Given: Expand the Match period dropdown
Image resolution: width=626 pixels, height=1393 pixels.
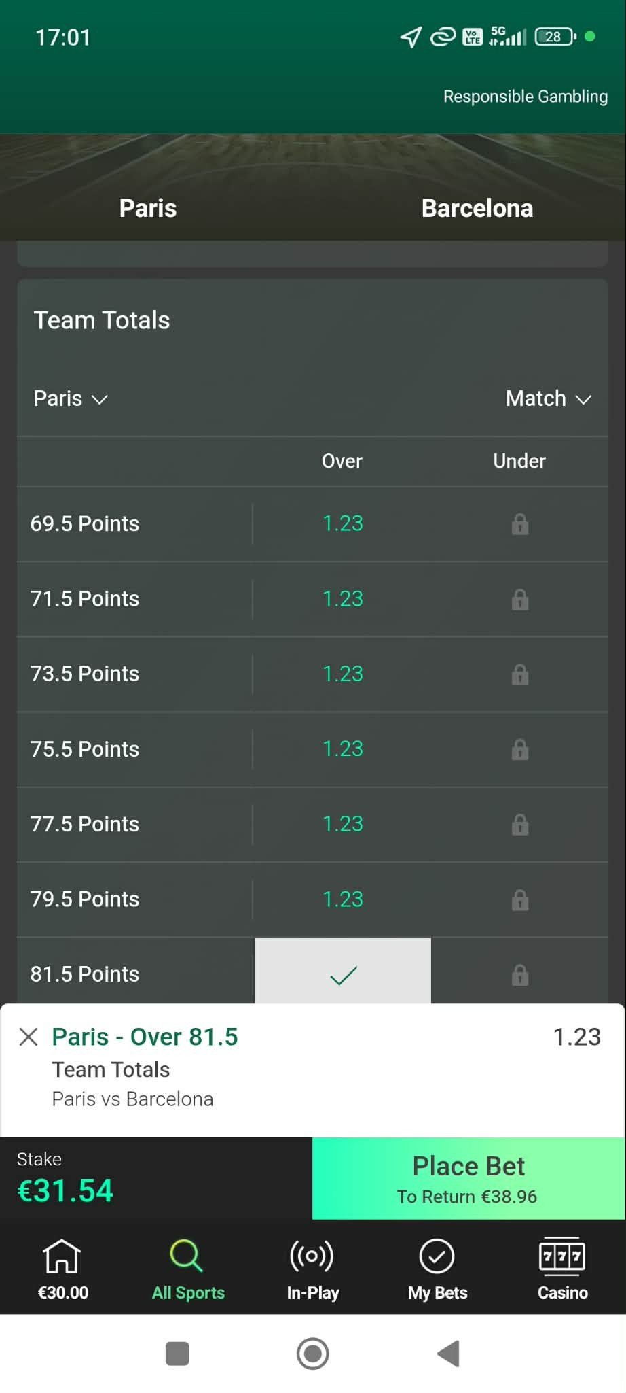Looking at the screenshot, I should (548, 398).
